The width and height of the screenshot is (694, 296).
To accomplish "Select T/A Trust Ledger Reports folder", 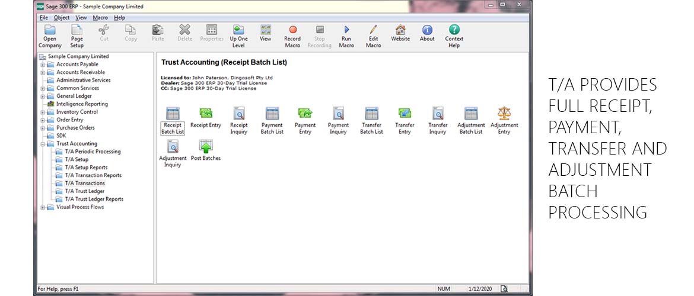I will click(94, 200).
